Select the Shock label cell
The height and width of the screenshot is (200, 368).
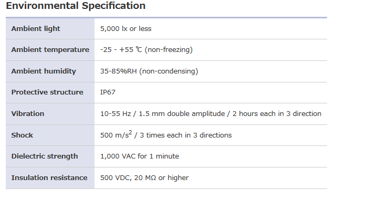tap(50, 135)
